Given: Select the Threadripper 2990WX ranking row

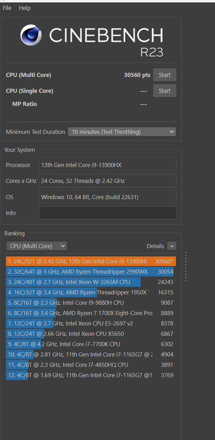Looking at the screenshot, I should tap(90, 272).
